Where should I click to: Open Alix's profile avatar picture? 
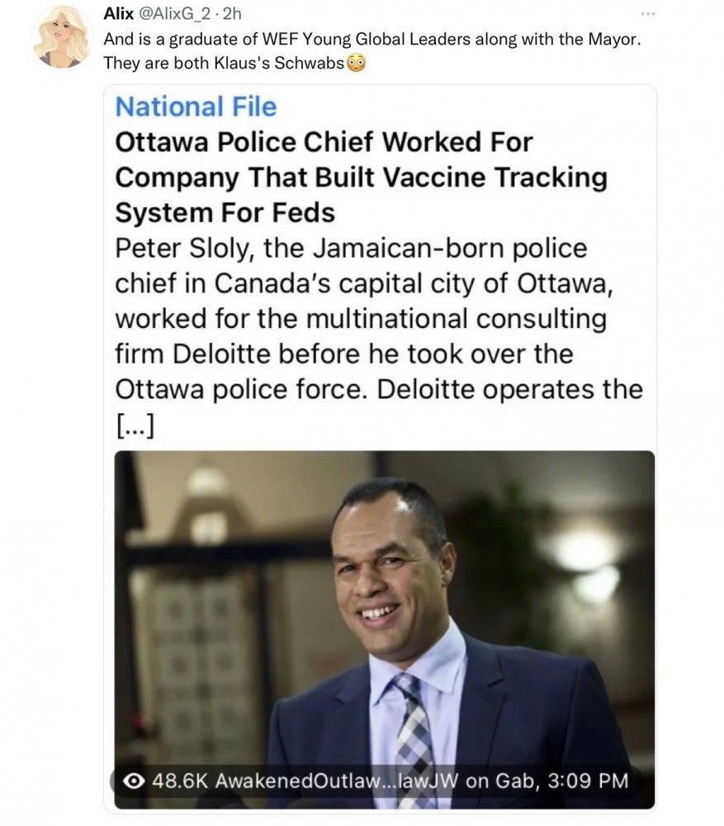pyautogui.click(x=62, y=36)
